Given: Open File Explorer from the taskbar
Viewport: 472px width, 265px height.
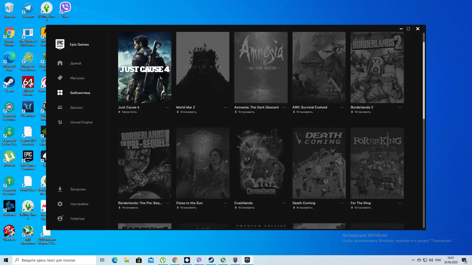Looking at the screenshot, I should click(127, 260).
